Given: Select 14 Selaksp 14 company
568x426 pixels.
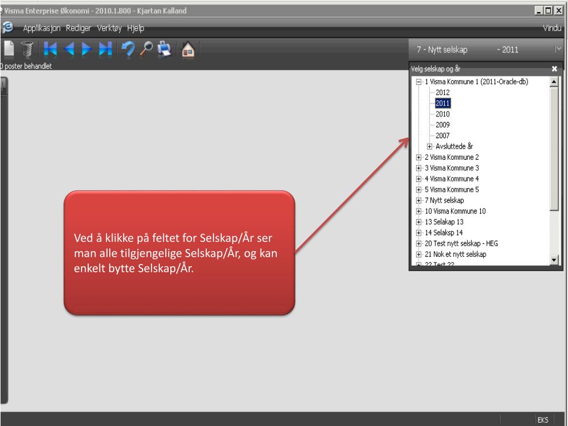Looking at the screenshot, I should (x=444, y=233).
